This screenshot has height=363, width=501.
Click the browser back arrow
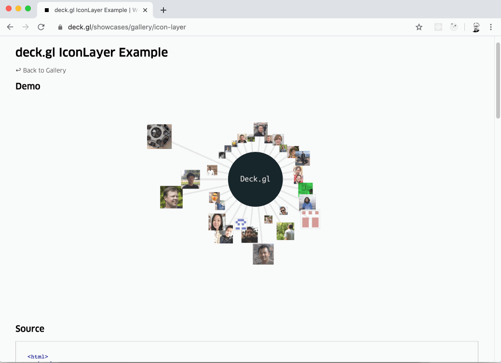[x=10, y=27]
